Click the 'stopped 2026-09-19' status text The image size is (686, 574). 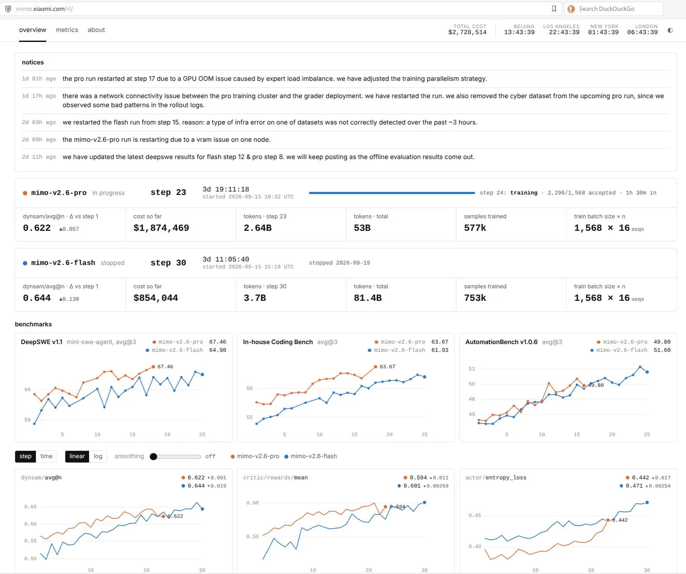point(339,263)
